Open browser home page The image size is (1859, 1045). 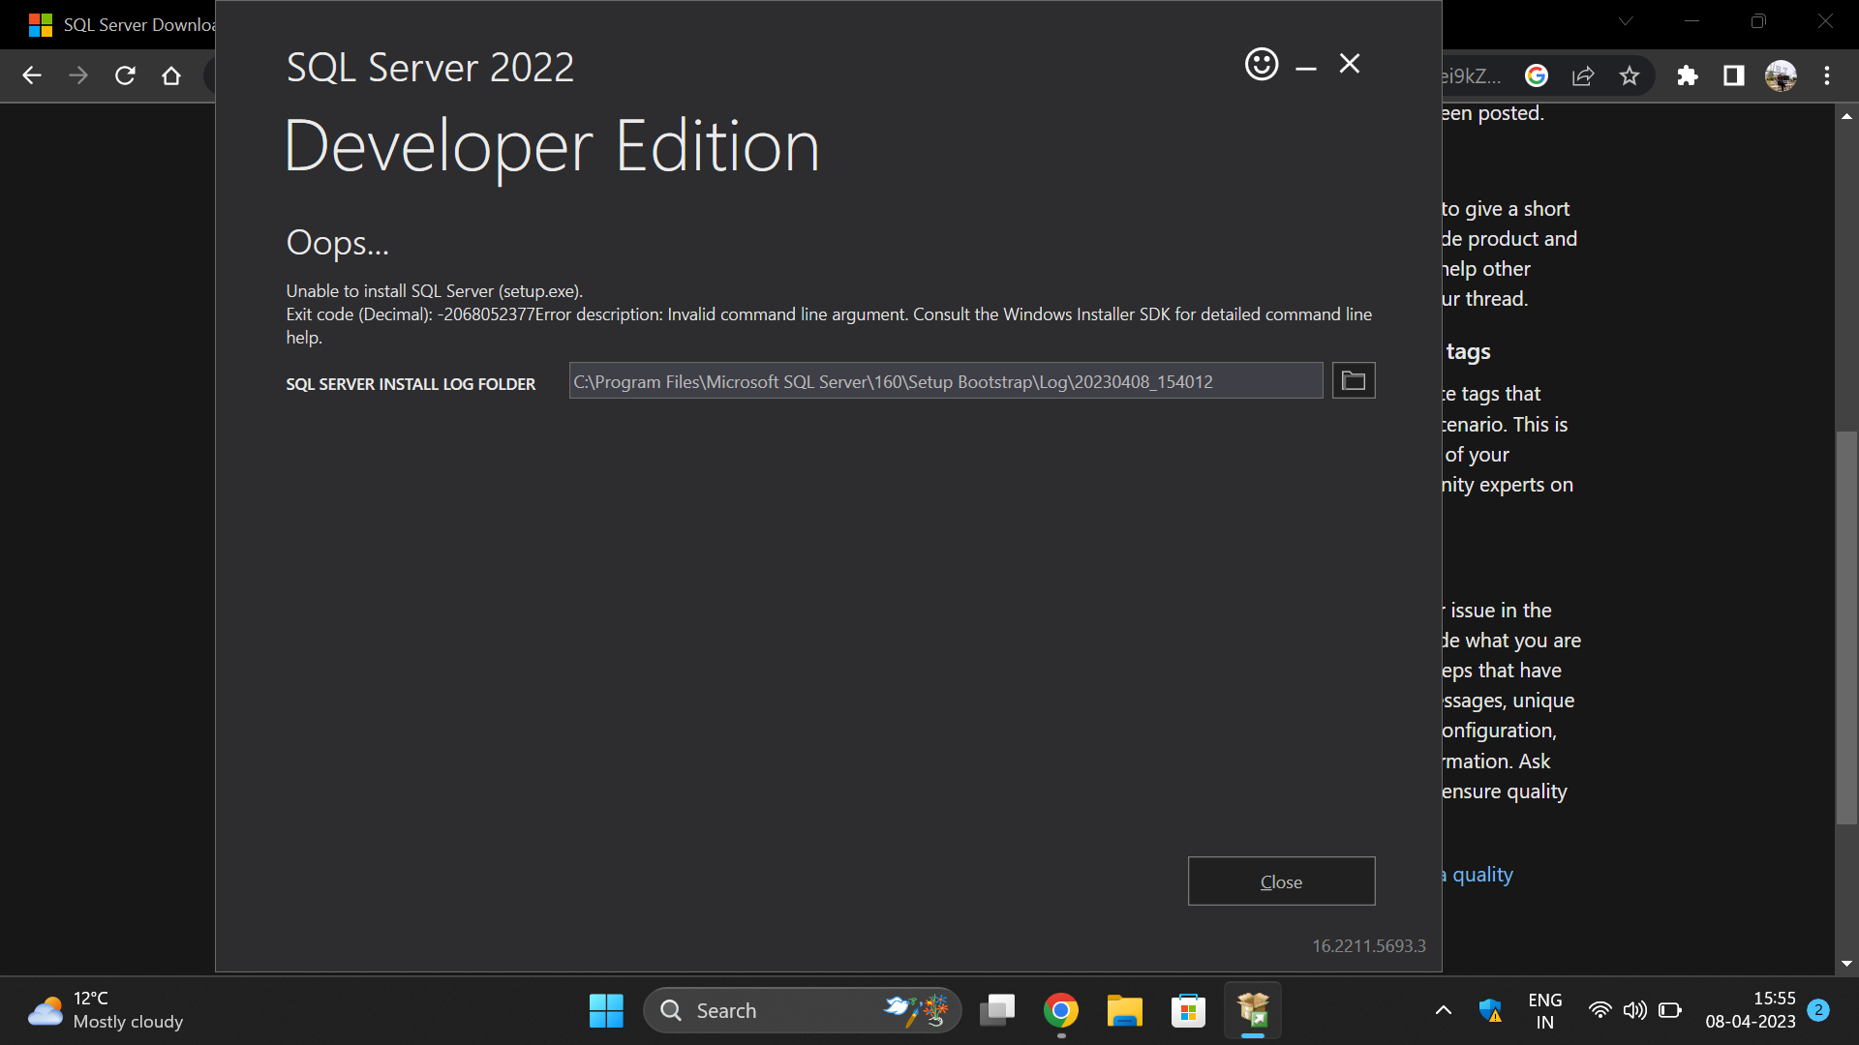[x=171, y=75]
